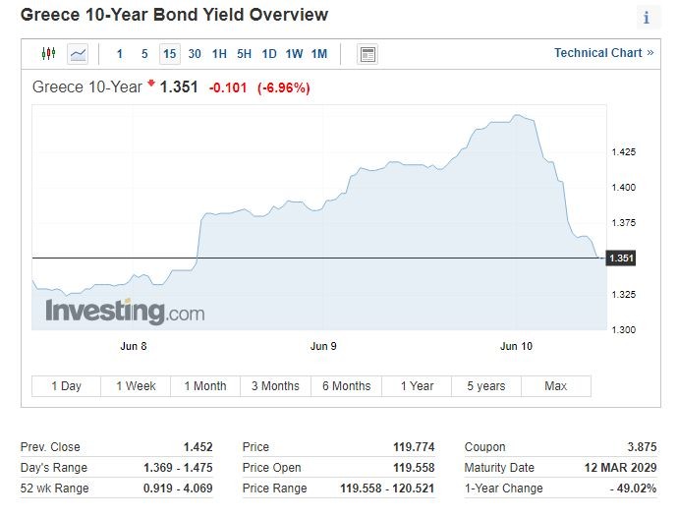This screenshot has height=517, width=678.
Task: Switch interval to 1W
Action: coord(294,54)
